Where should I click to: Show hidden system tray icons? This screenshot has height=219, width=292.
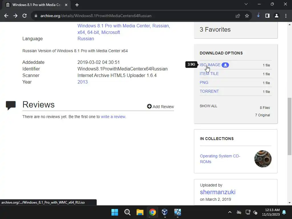(230, 212)
